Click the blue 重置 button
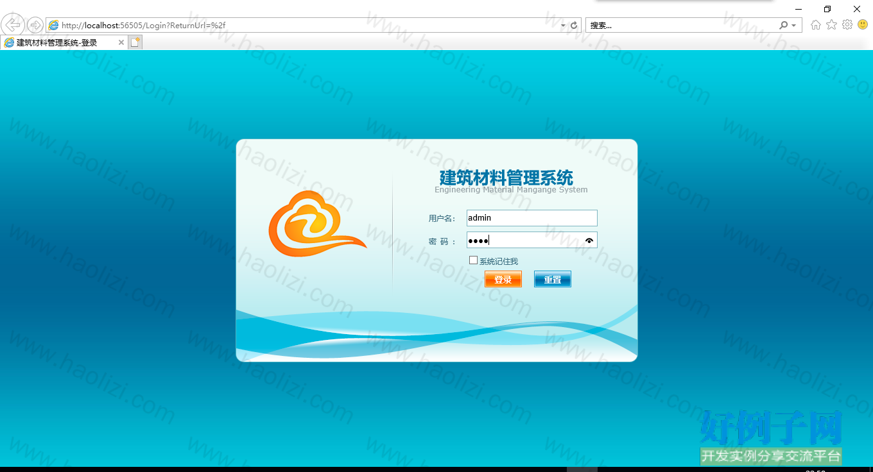Screen dimensions: 873x472 tap(553, 279)
